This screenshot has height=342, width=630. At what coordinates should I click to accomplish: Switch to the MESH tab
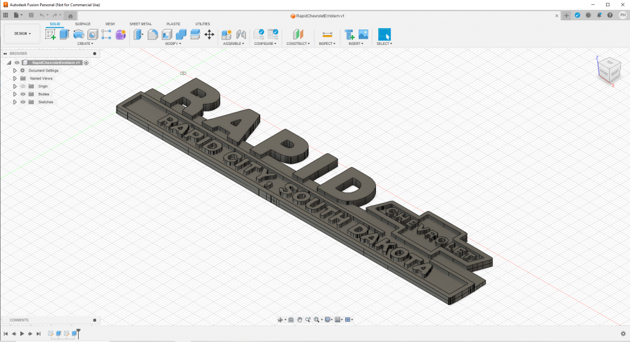point(110,24)
